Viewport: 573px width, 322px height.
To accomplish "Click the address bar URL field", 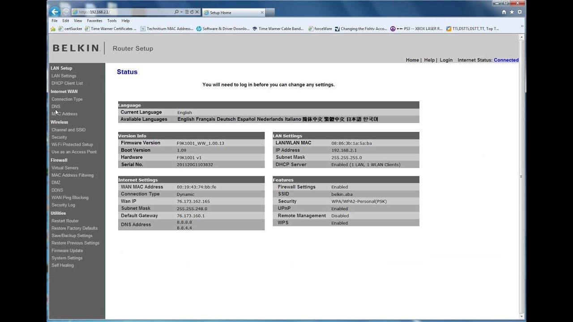I will pyautogui.click(x=123, y=12).
